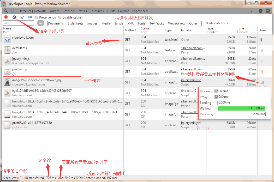Check the Hide data URLs checkbox
The width and height of the screenshot is (274, 182).
(205, 23)
